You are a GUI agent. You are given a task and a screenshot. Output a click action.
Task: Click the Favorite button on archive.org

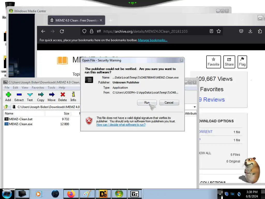pyautogui.click(x=214, y=62)
